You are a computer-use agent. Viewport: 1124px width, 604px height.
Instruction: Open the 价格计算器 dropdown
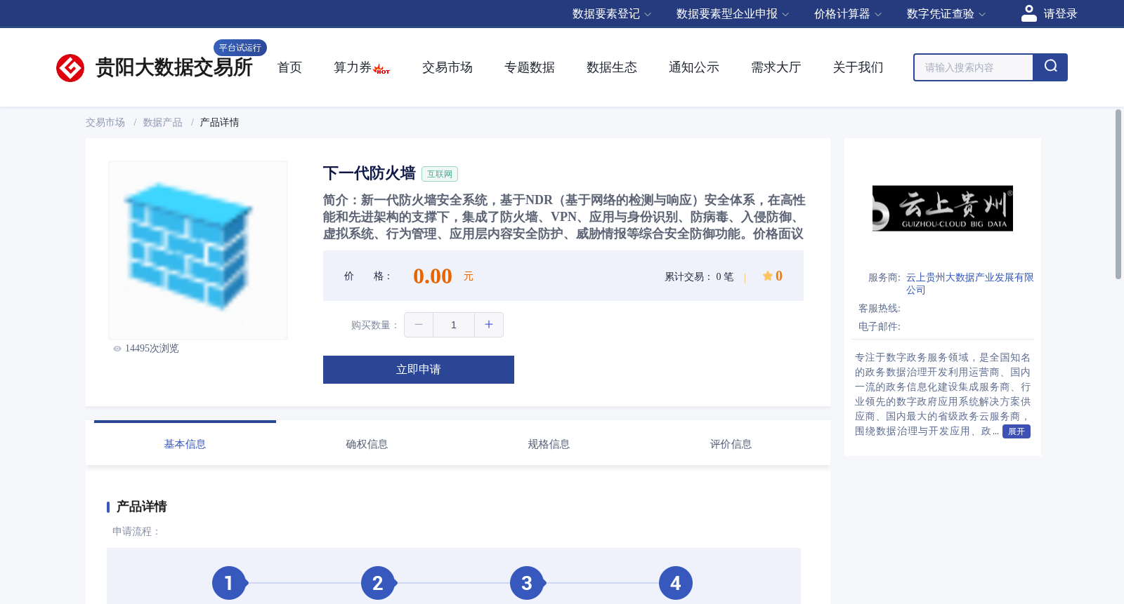(x=848, y=14)
